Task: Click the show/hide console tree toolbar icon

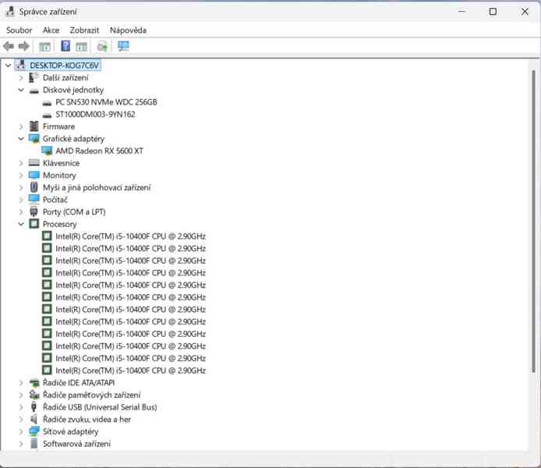Action: click(44, 46)
